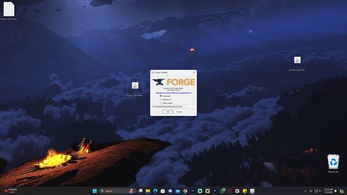347x195 pixels.
Task: Open Premiere Pro from the taskbar
Action: coord(215,191)
